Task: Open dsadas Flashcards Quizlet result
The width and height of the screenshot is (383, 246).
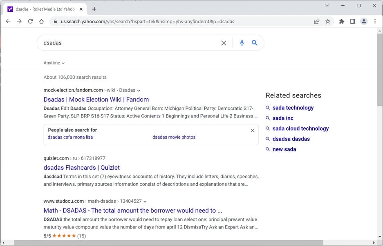Action: [81, 168]
